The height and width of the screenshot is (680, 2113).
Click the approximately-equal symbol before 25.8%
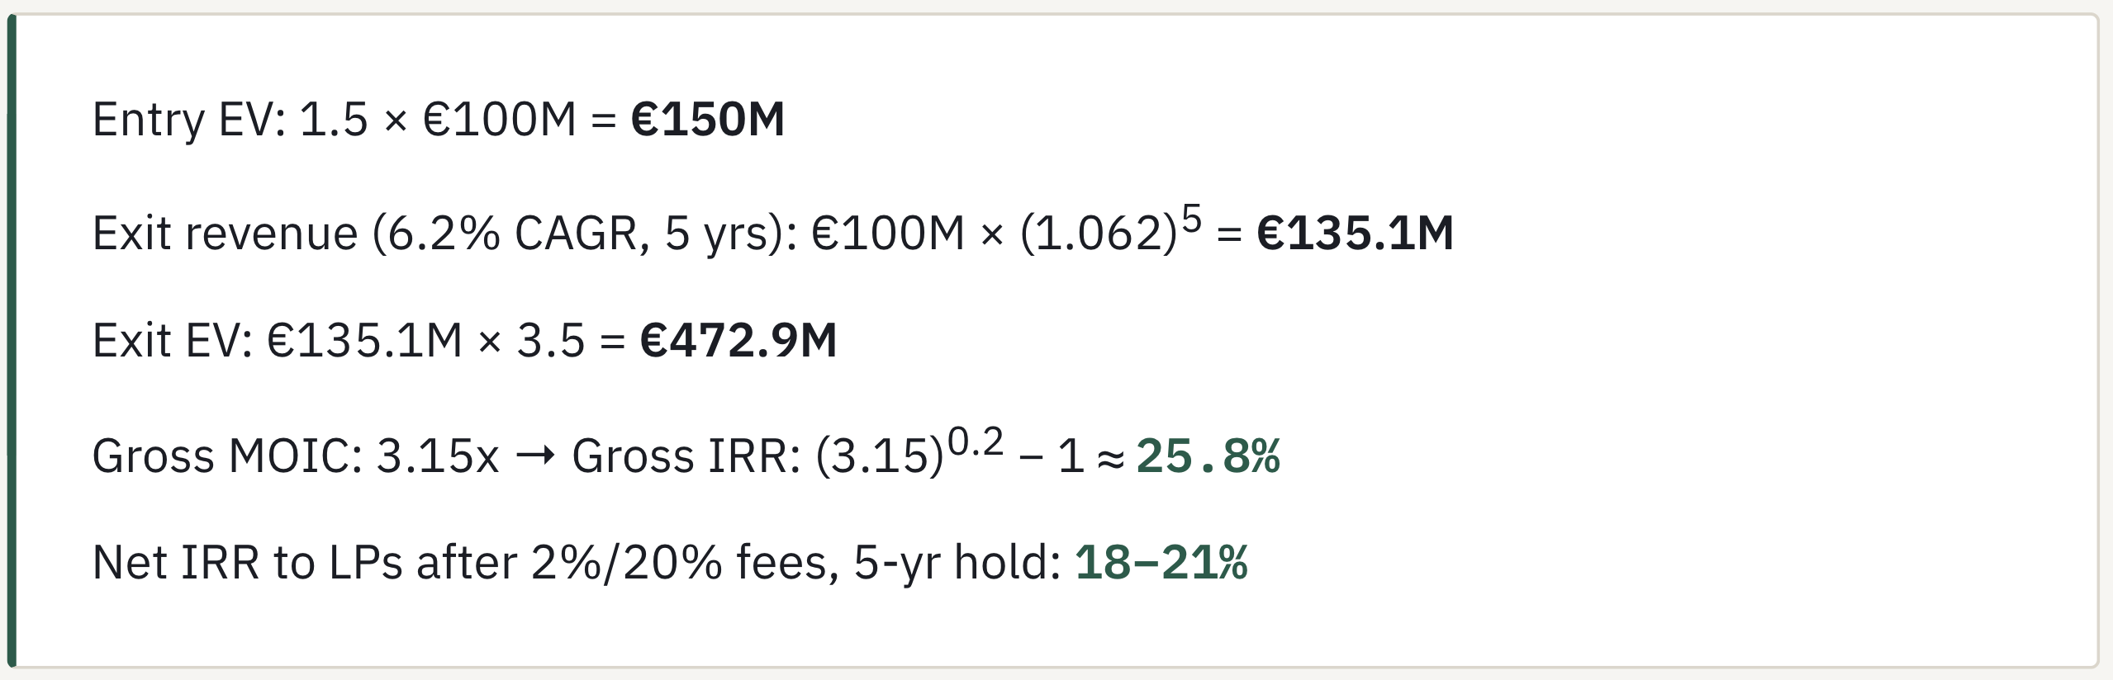pos(1111,457)
